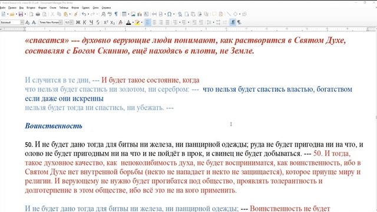Click heading text 'Воинственность'
377x212 pixels.
pyautogui.click(x=54, y=125)
